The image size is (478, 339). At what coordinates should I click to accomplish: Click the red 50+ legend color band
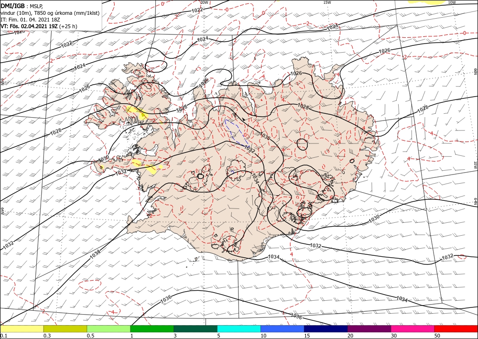click(x=456, y=328)
